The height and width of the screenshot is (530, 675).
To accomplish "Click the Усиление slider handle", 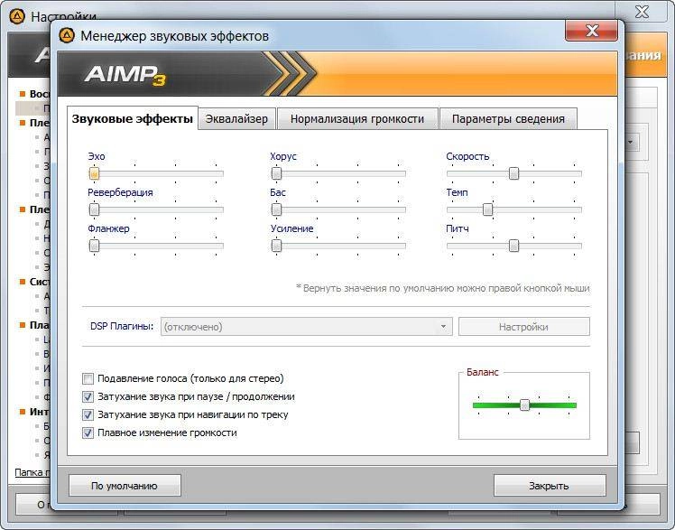I will click(276, 246).
